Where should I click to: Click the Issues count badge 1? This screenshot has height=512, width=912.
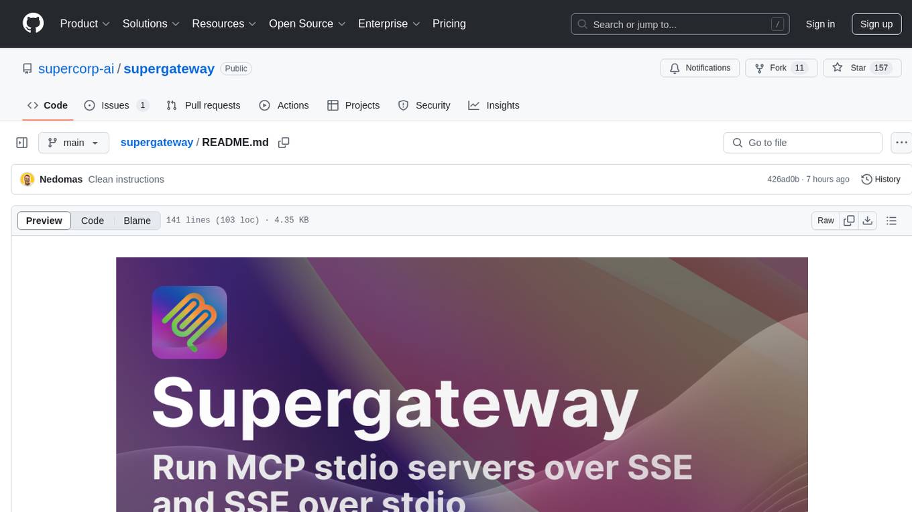click(x=142, y=105)
